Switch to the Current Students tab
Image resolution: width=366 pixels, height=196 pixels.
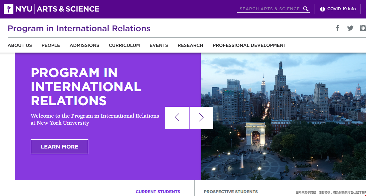click(x=158, y=192)
